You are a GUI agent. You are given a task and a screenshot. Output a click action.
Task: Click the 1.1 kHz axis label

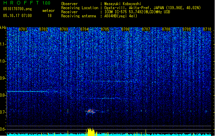tap(3, 44)
